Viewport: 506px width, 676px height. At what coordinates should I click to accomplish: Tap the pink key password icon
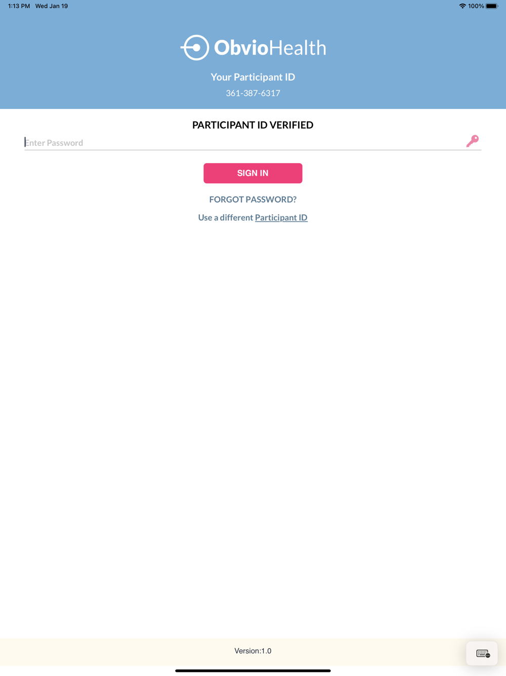pos(473,141)
